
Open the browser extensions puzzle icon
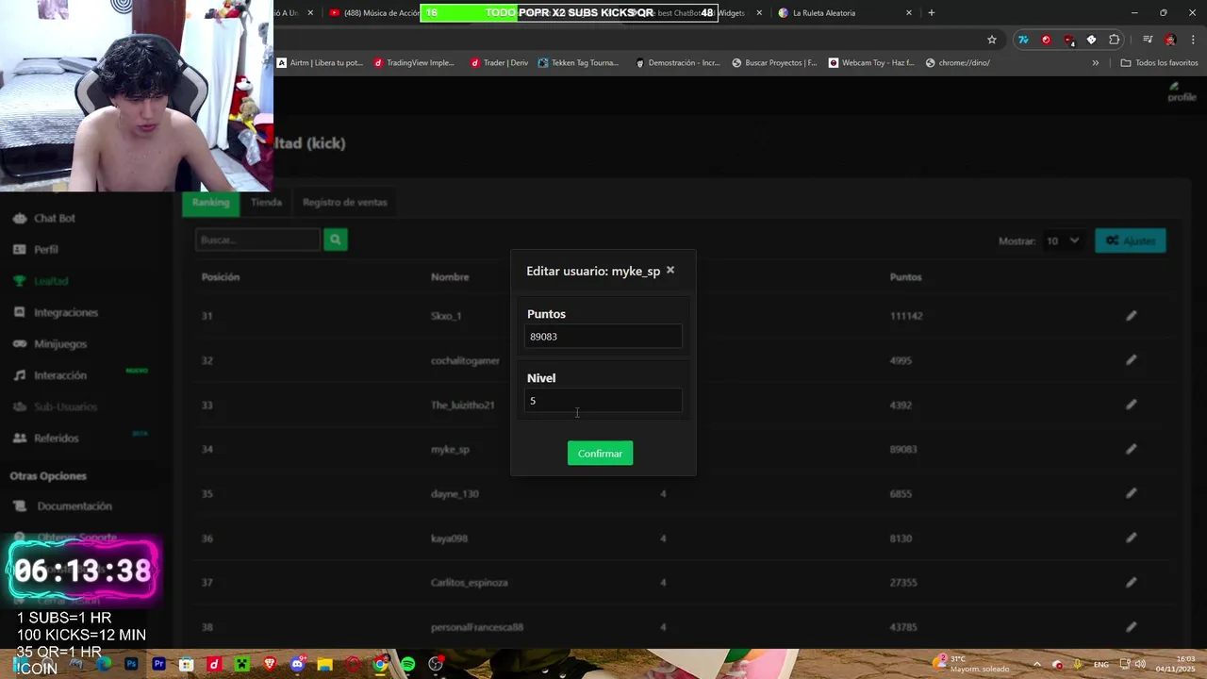click(1115, 40)
